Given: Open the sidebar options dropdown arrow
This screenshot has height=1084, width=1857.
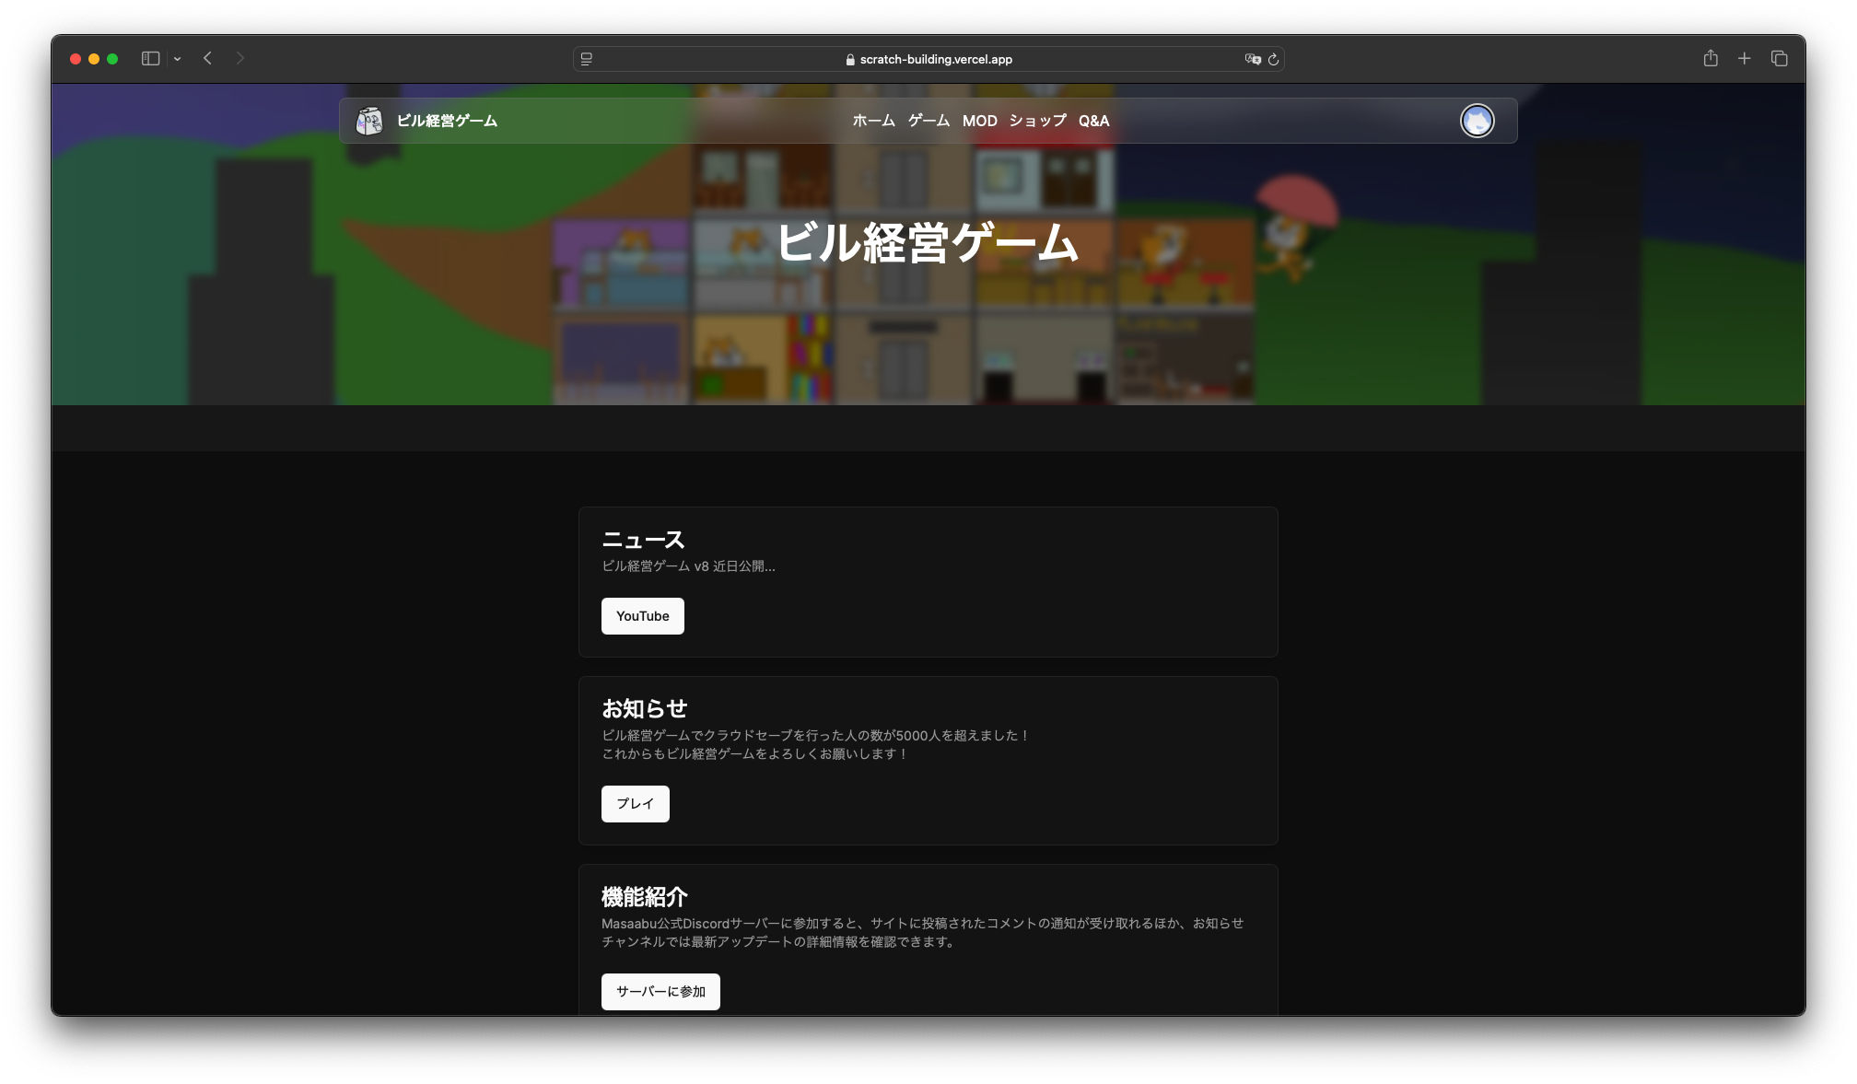Looking at the screenshot, I should pos(177,59).
